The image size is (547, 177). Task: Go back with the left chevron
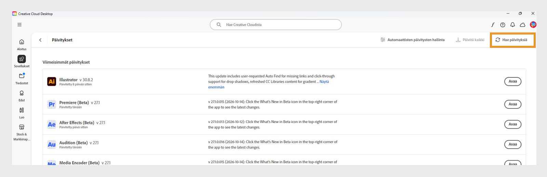click(40, 40)
